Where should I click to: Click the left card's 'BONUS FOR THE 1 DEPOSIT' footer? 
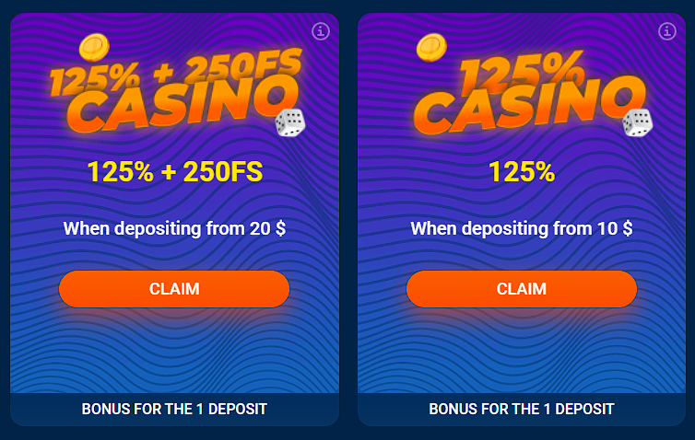174,409
